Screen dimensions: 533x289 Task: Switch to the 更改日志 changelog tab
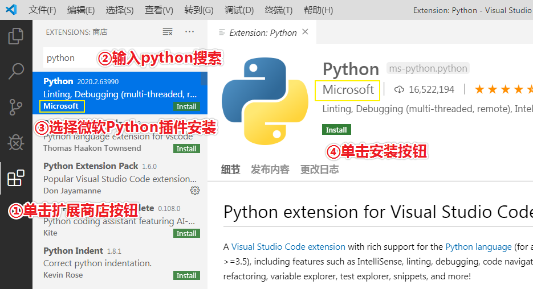click(320, 170)
